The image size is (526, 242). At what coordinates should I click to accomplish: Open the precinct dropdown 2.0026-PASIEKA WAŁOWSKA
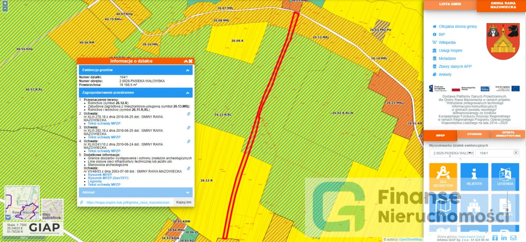452,153
